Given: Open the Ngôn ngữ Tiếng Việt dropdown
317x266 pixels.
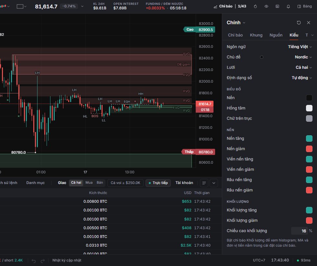Looking at the screenshot, I should tap(300, 47).
